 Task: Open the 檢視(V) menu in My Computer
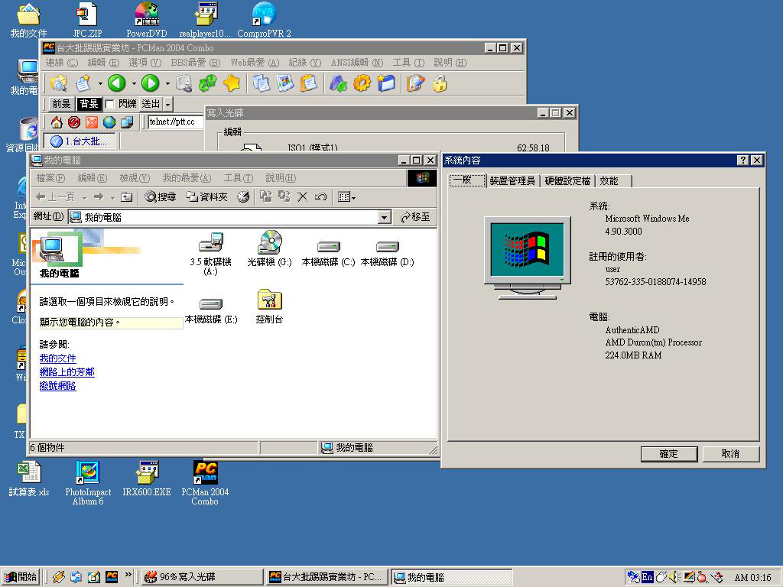click(135, 178)
